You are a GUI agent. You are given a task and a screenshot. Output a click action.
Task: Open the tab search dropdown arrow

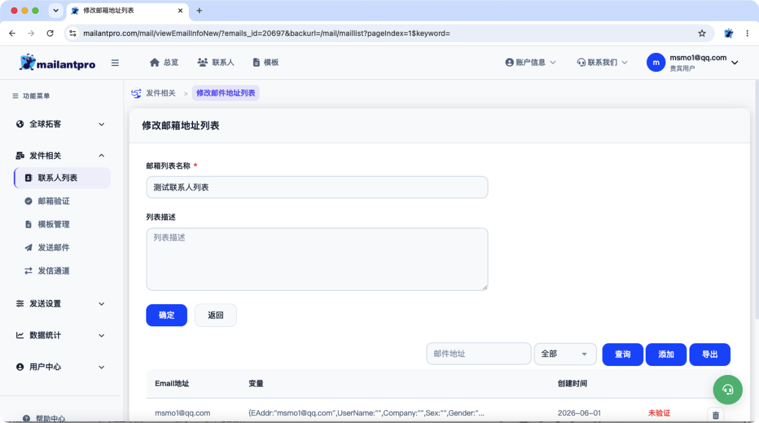tap(56, 10)
